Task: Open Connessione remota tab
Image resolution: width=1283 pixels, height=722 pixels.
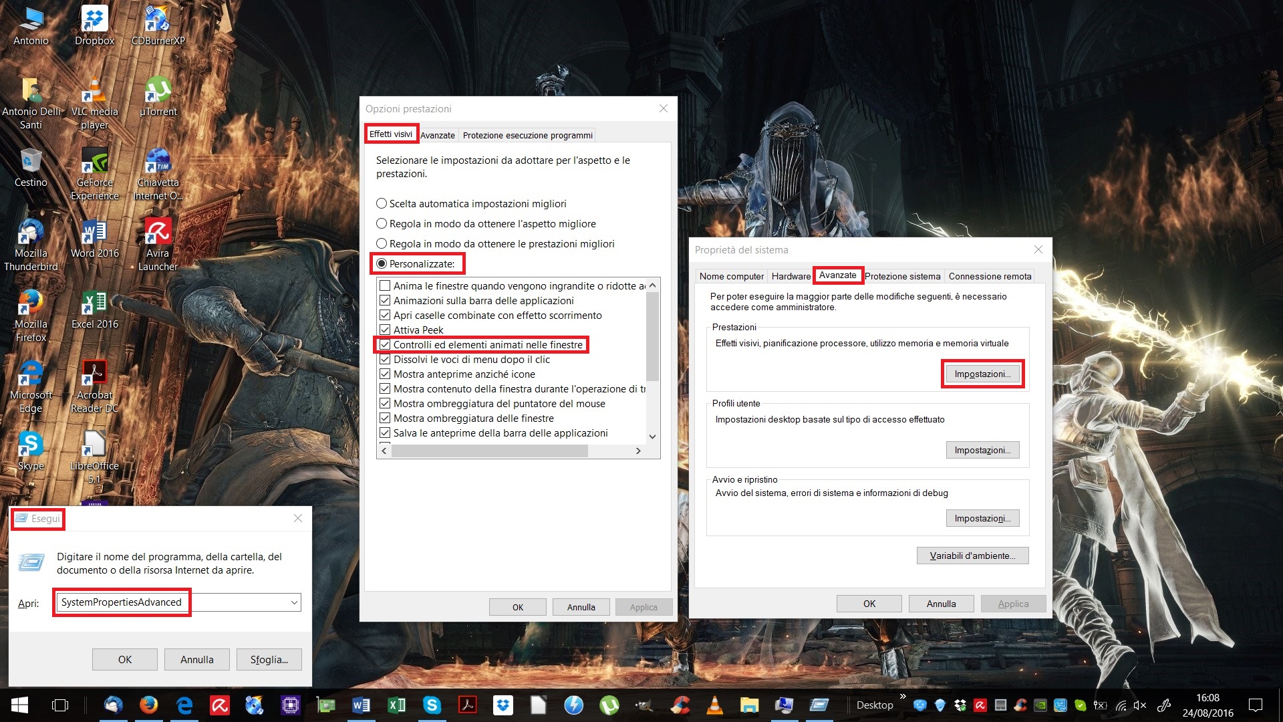Action: 990,276
